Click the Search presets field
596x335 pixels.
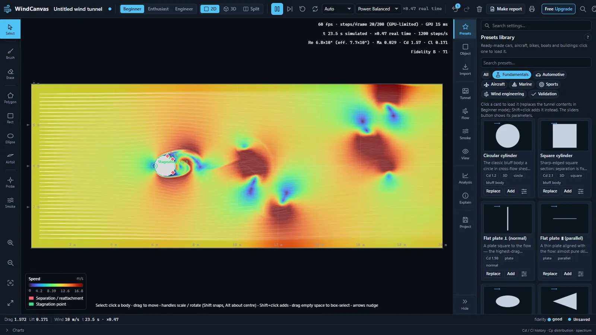pos(536,63)
